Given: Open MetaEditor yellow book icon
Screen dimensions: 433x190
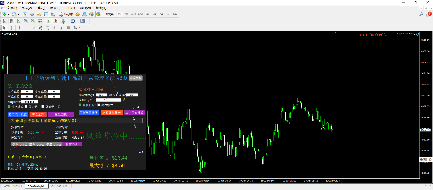Looking at the screenshot, I should (77, 14).
